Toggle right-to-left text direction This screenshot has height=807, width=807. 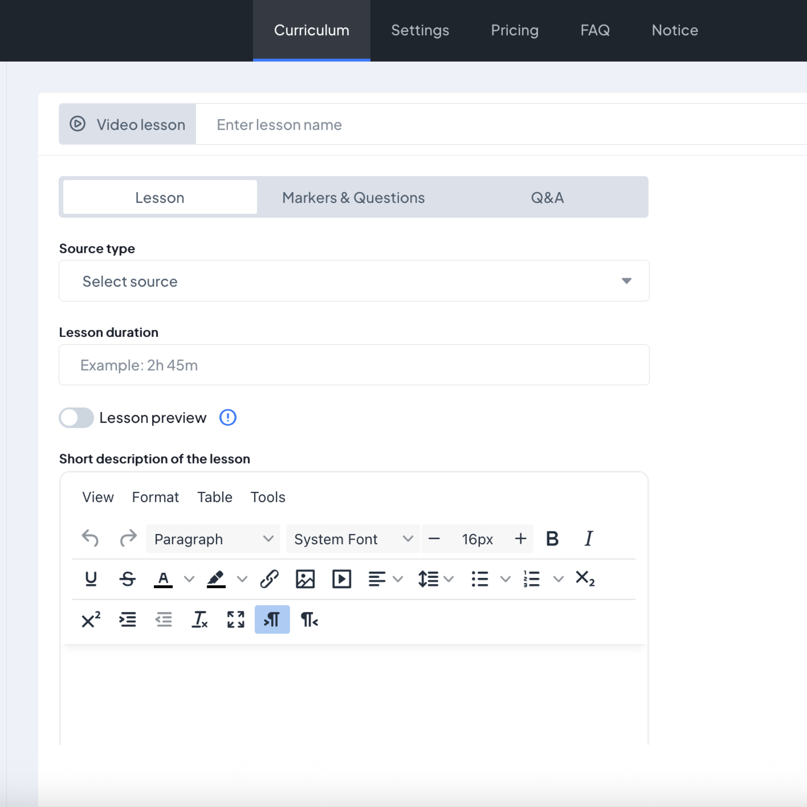[309, 619]
